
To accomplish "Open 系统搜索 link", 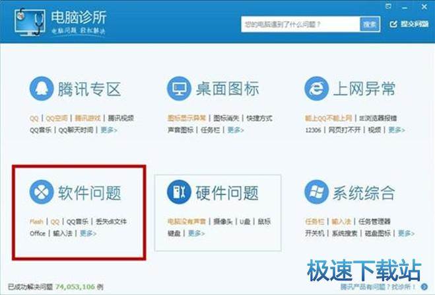I will coord(345,233).
